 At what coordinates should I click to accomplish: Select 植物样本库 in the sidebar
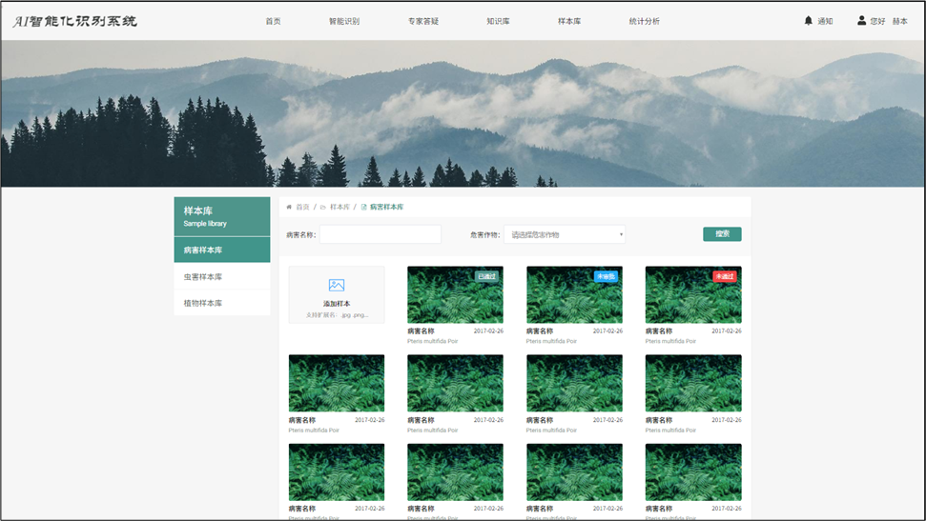[203, 303]
